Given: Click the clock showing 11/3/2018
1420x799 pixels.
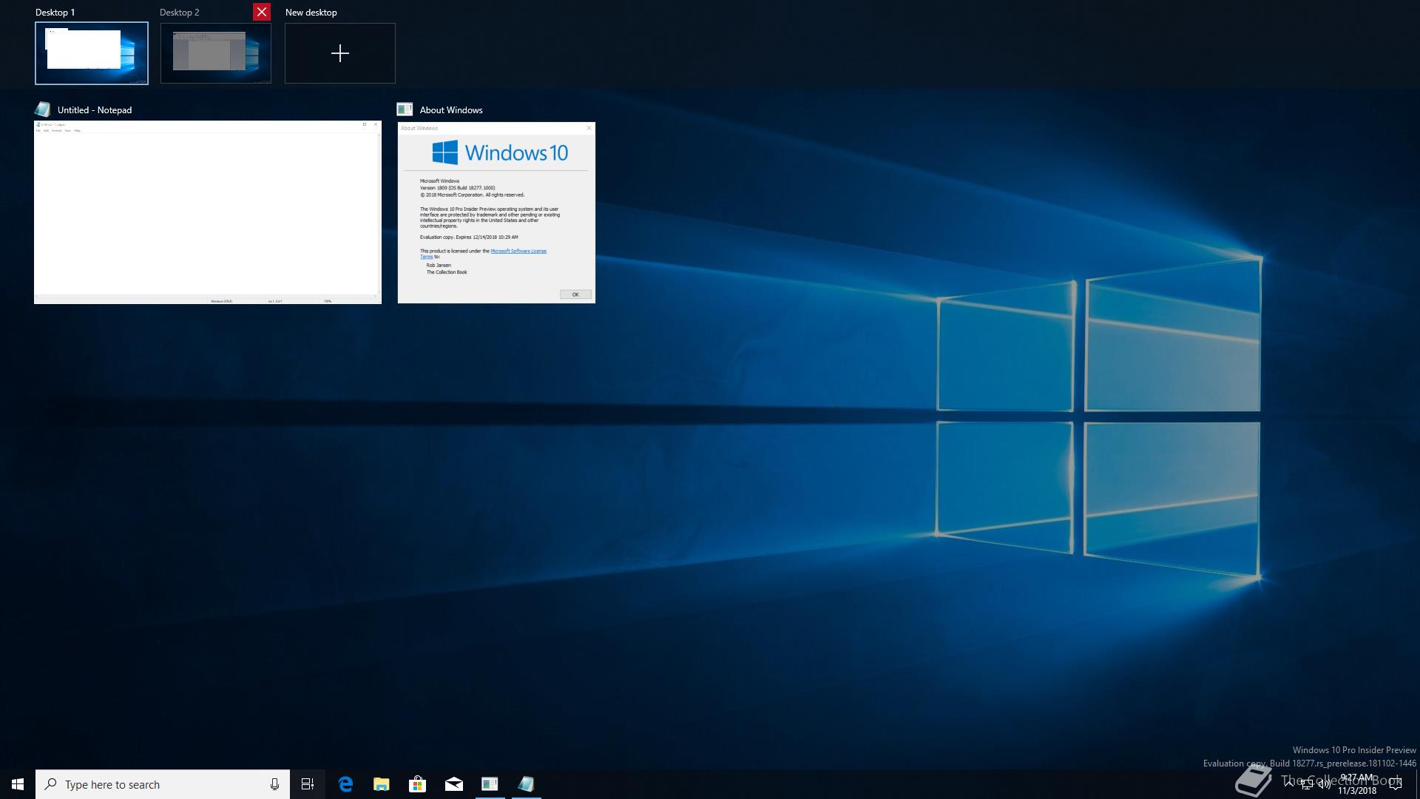Looking at the screenshot, I should [1357, 784].
